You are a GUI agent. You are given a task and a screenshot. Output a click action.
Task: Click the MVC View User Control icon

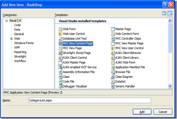113,48
